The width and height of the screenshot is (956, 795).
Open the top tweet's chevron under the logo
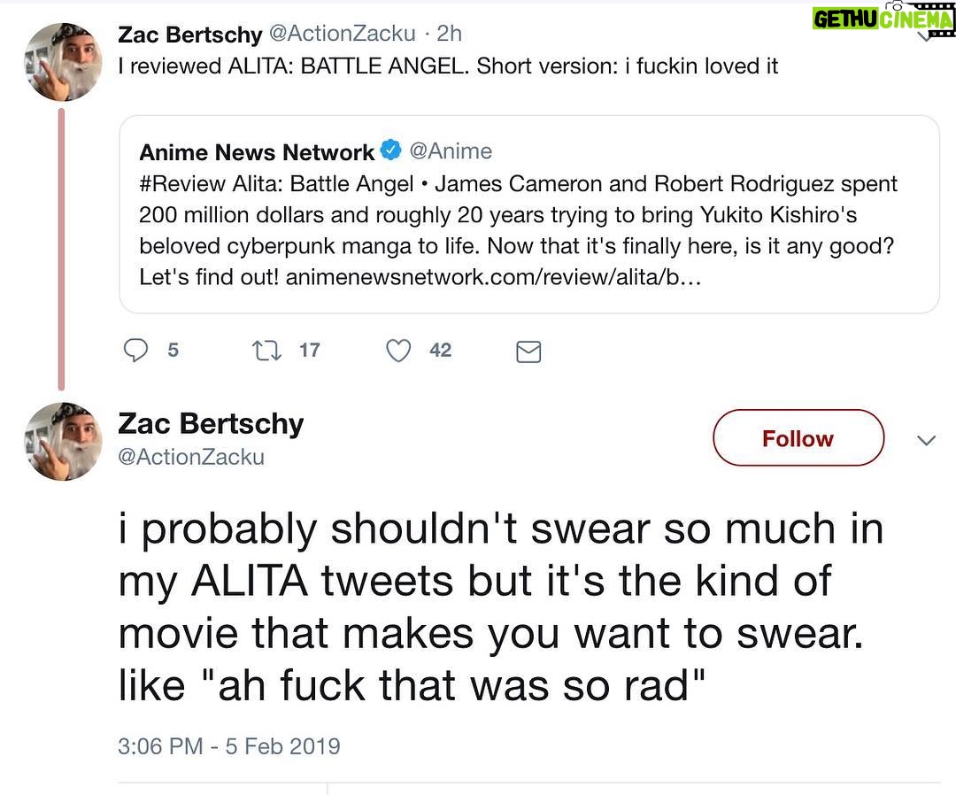[x=926, y=37]
